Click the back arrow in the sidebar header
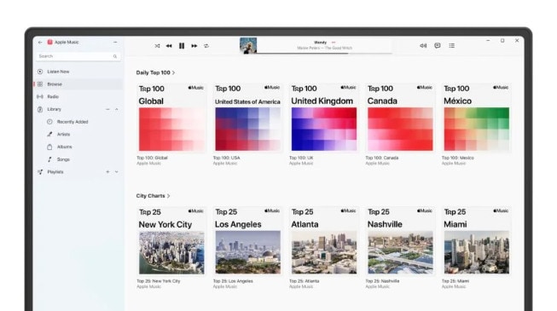Image resolution: width=557 pixels, height=311 pixels. 40,43
